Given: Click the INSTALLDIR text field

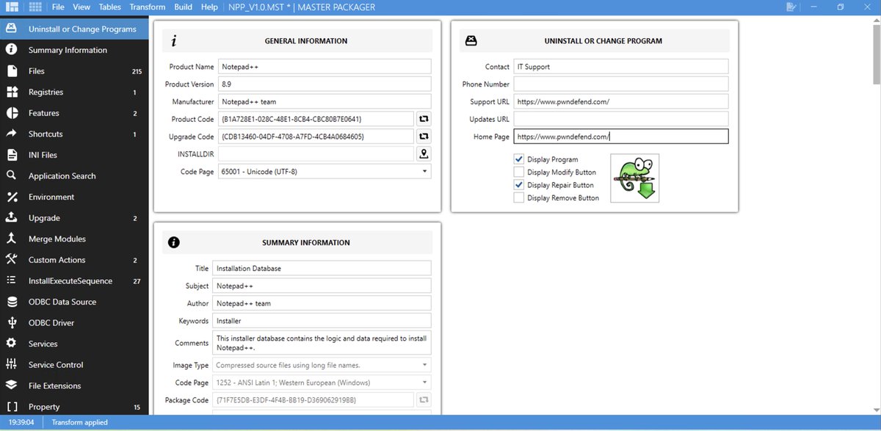Looking at the screenshot, I should (316, 153).
